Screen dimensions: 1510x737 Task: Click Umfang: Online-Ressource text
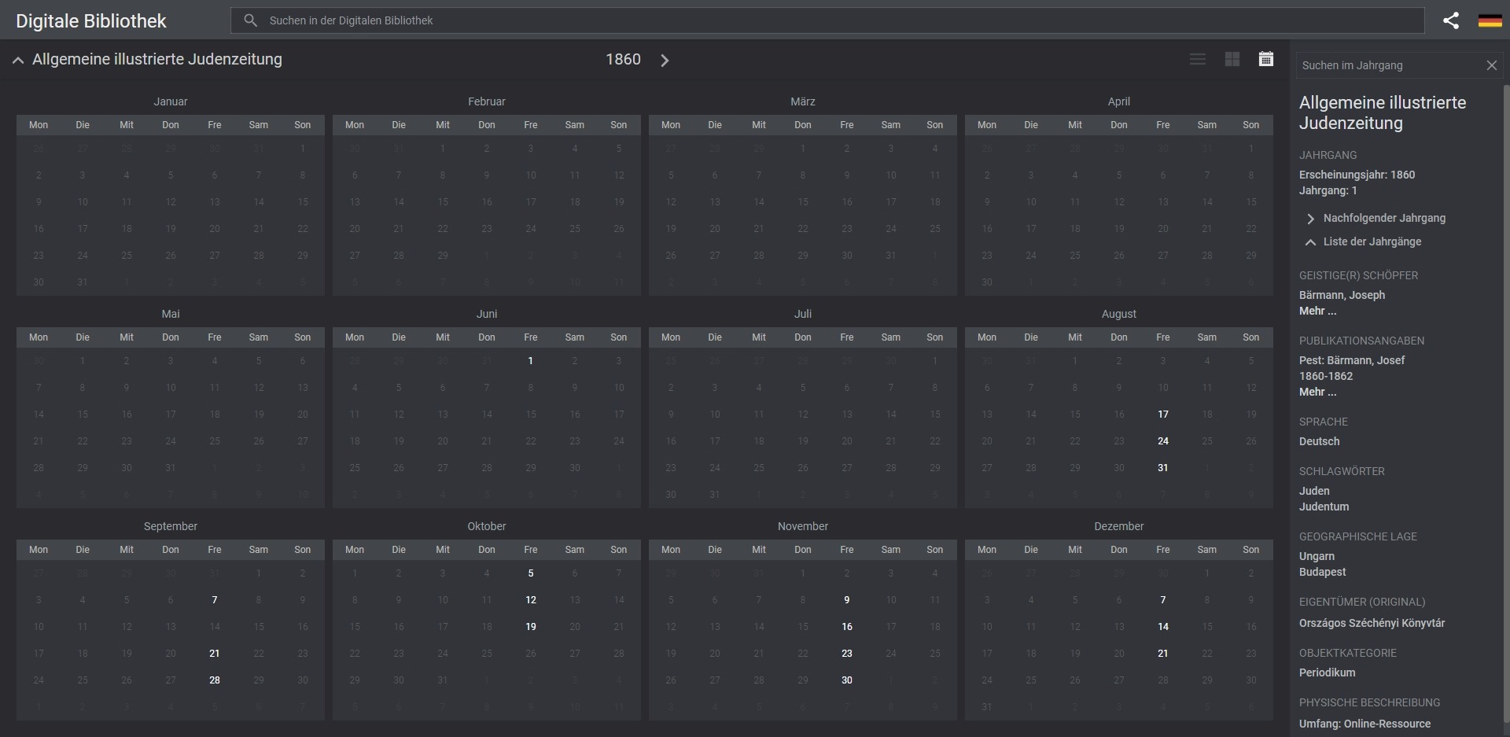pyautogui.click(x=1365, y=724)
